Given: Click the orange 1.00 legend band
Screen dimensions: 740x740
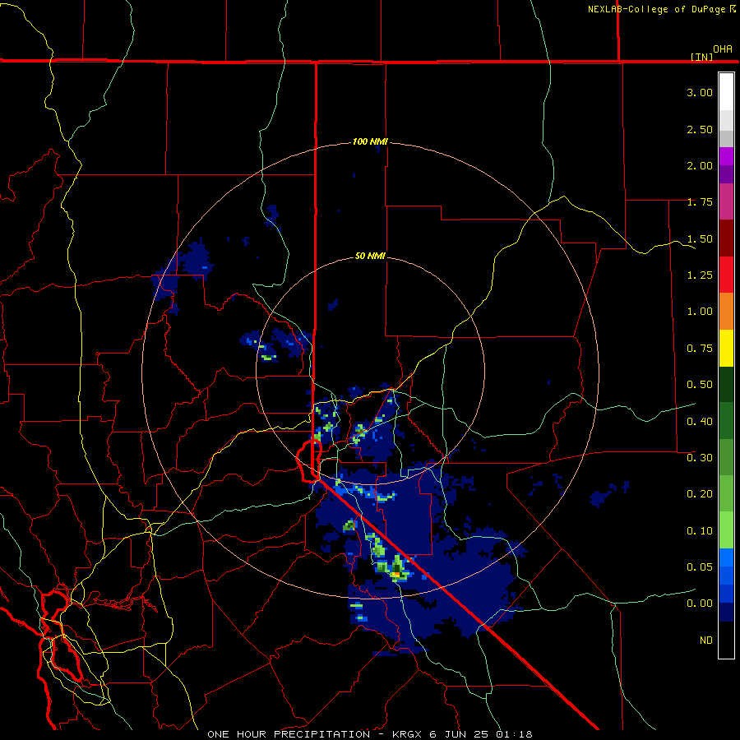Looking at the screenshot, I should click(726, 311).
